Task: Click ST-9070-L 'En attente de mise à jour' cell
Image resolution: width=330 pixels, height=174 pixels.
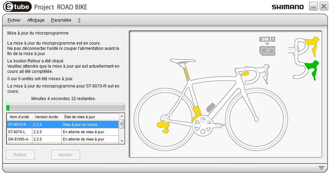Action: 90,132
